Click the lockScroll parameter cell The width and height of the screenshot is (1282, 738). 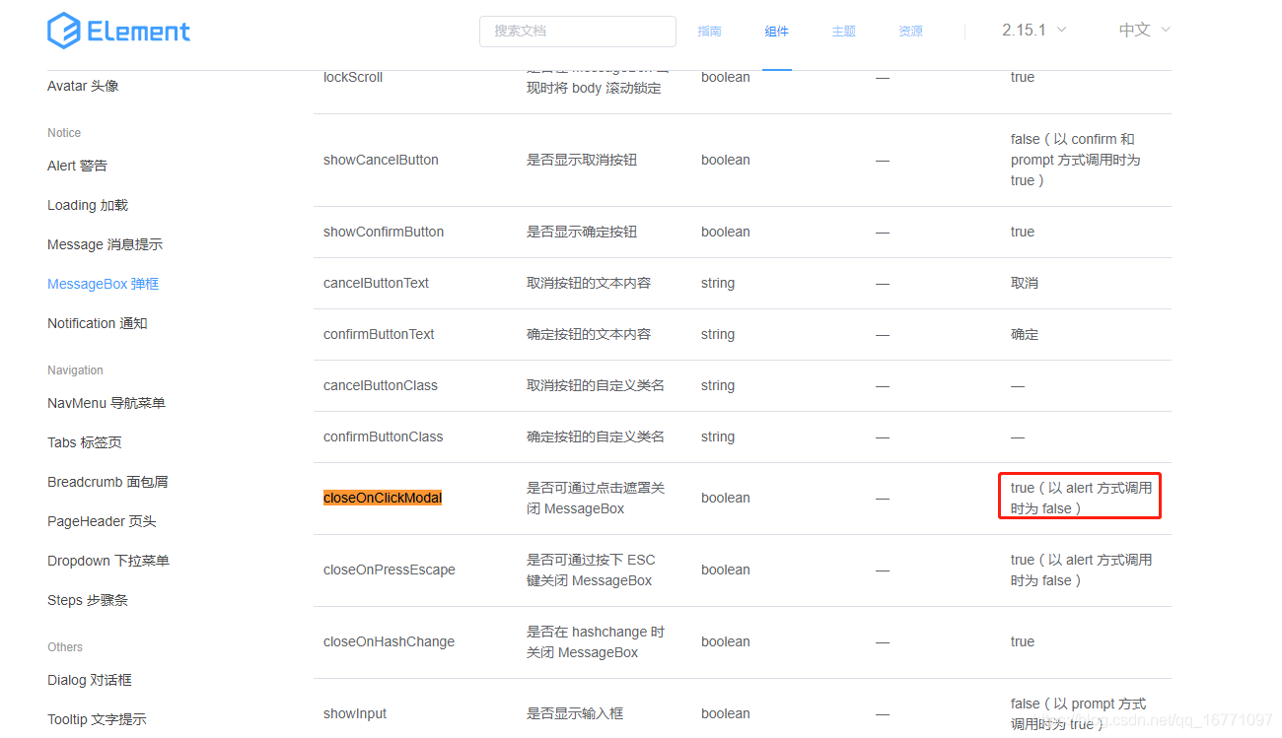pyautogui.click(x=353, y=77)
